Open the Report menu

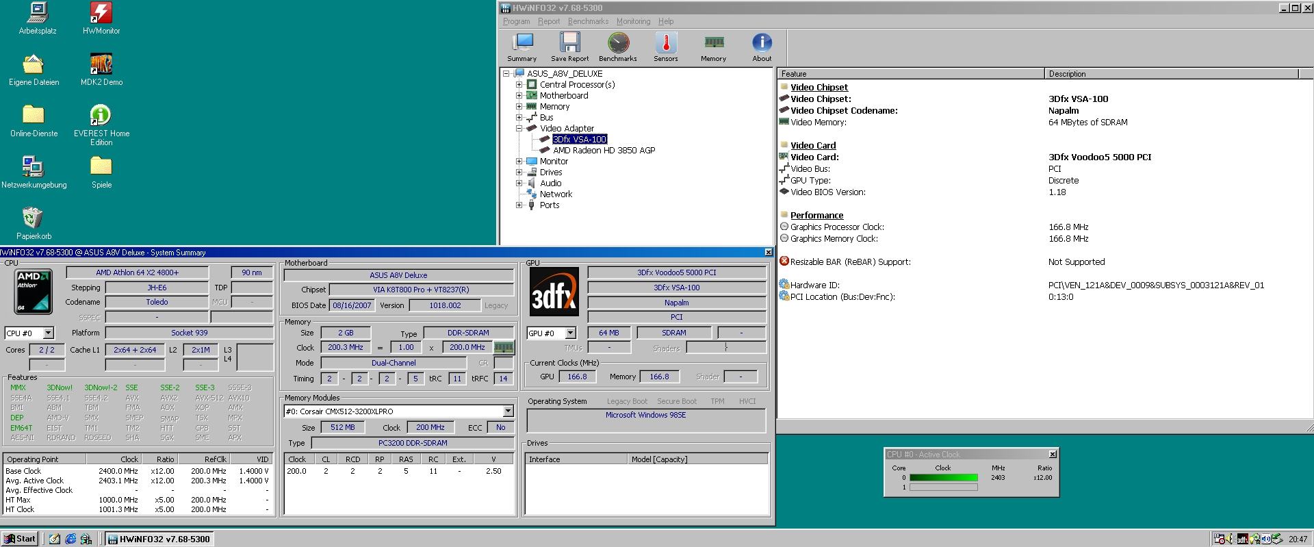[549, 21]
